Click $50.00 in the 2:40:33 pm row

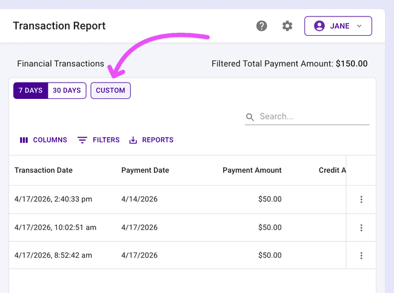[270, 199]
